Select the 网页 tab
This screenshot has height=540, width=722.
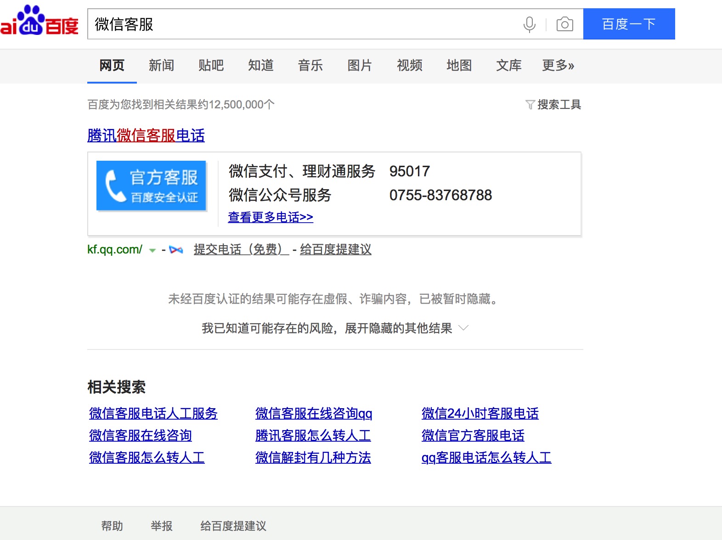coord(112,66)
